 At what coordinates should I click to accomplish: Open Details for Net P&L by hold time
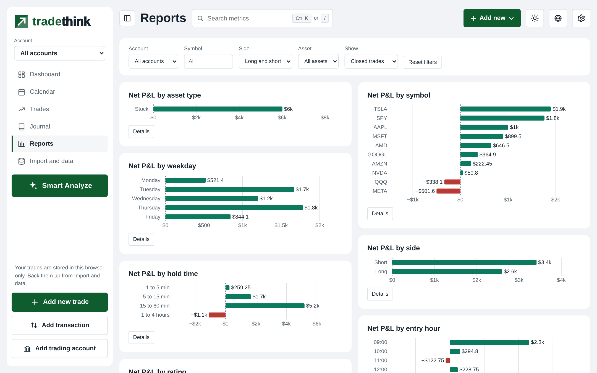tap(141, 337)
